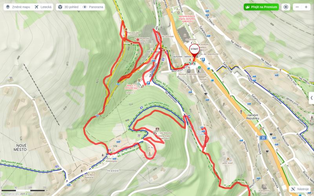Zoom out with the minus button

[x=297, y=7]
